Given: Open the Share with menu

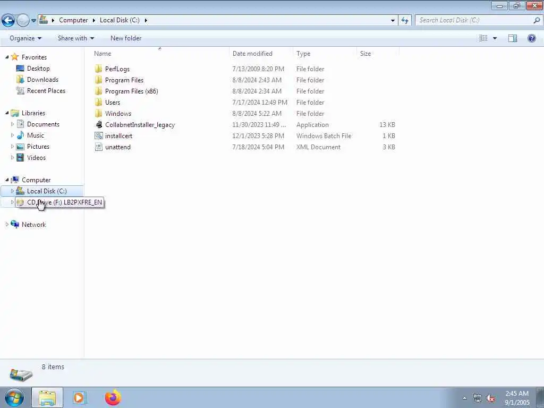Looking at the screenshot, I should [x=75, y=38].
